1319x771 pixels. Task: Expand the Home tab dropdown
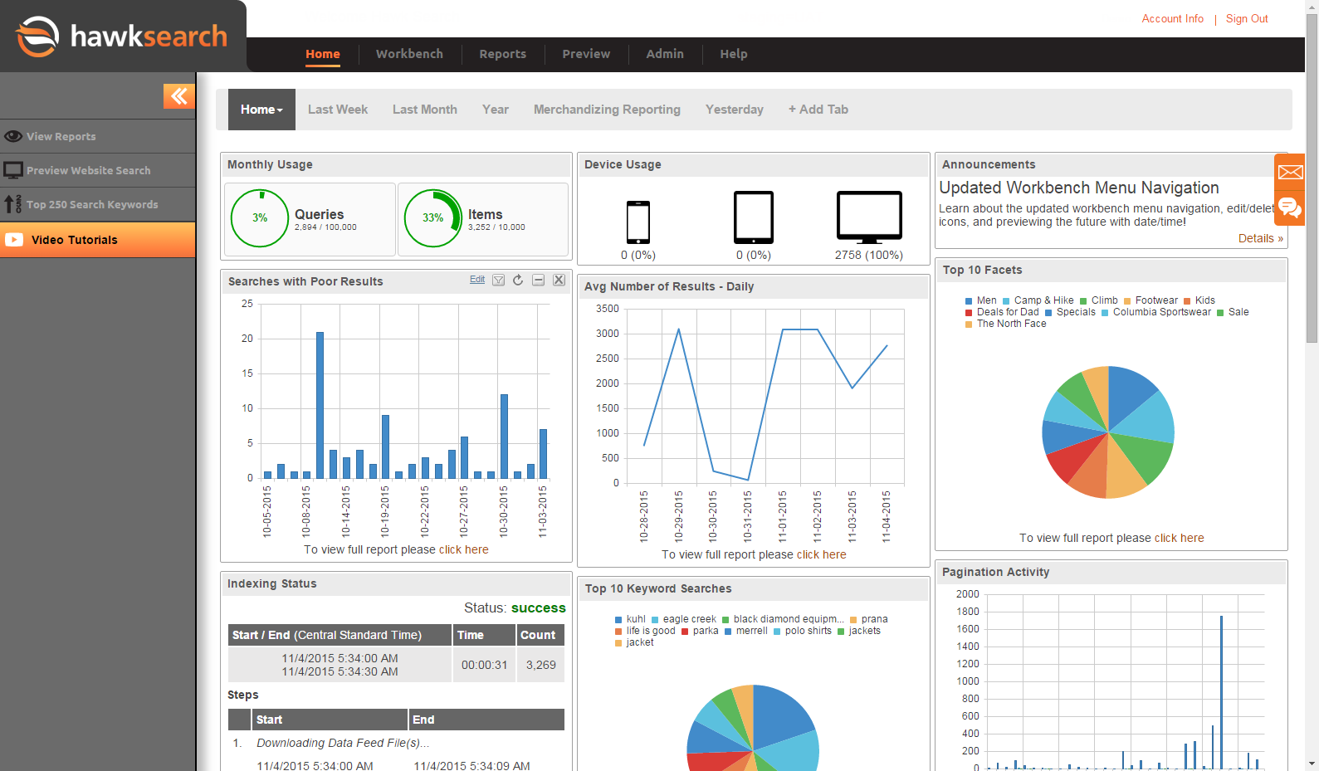pos(261,110)
